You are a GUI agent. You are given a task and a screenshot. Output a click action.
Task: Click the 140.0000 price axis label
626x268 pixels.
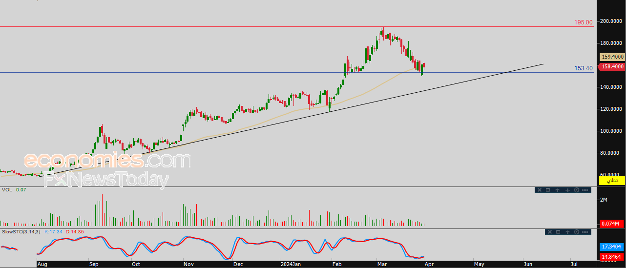tap(612, 87)
